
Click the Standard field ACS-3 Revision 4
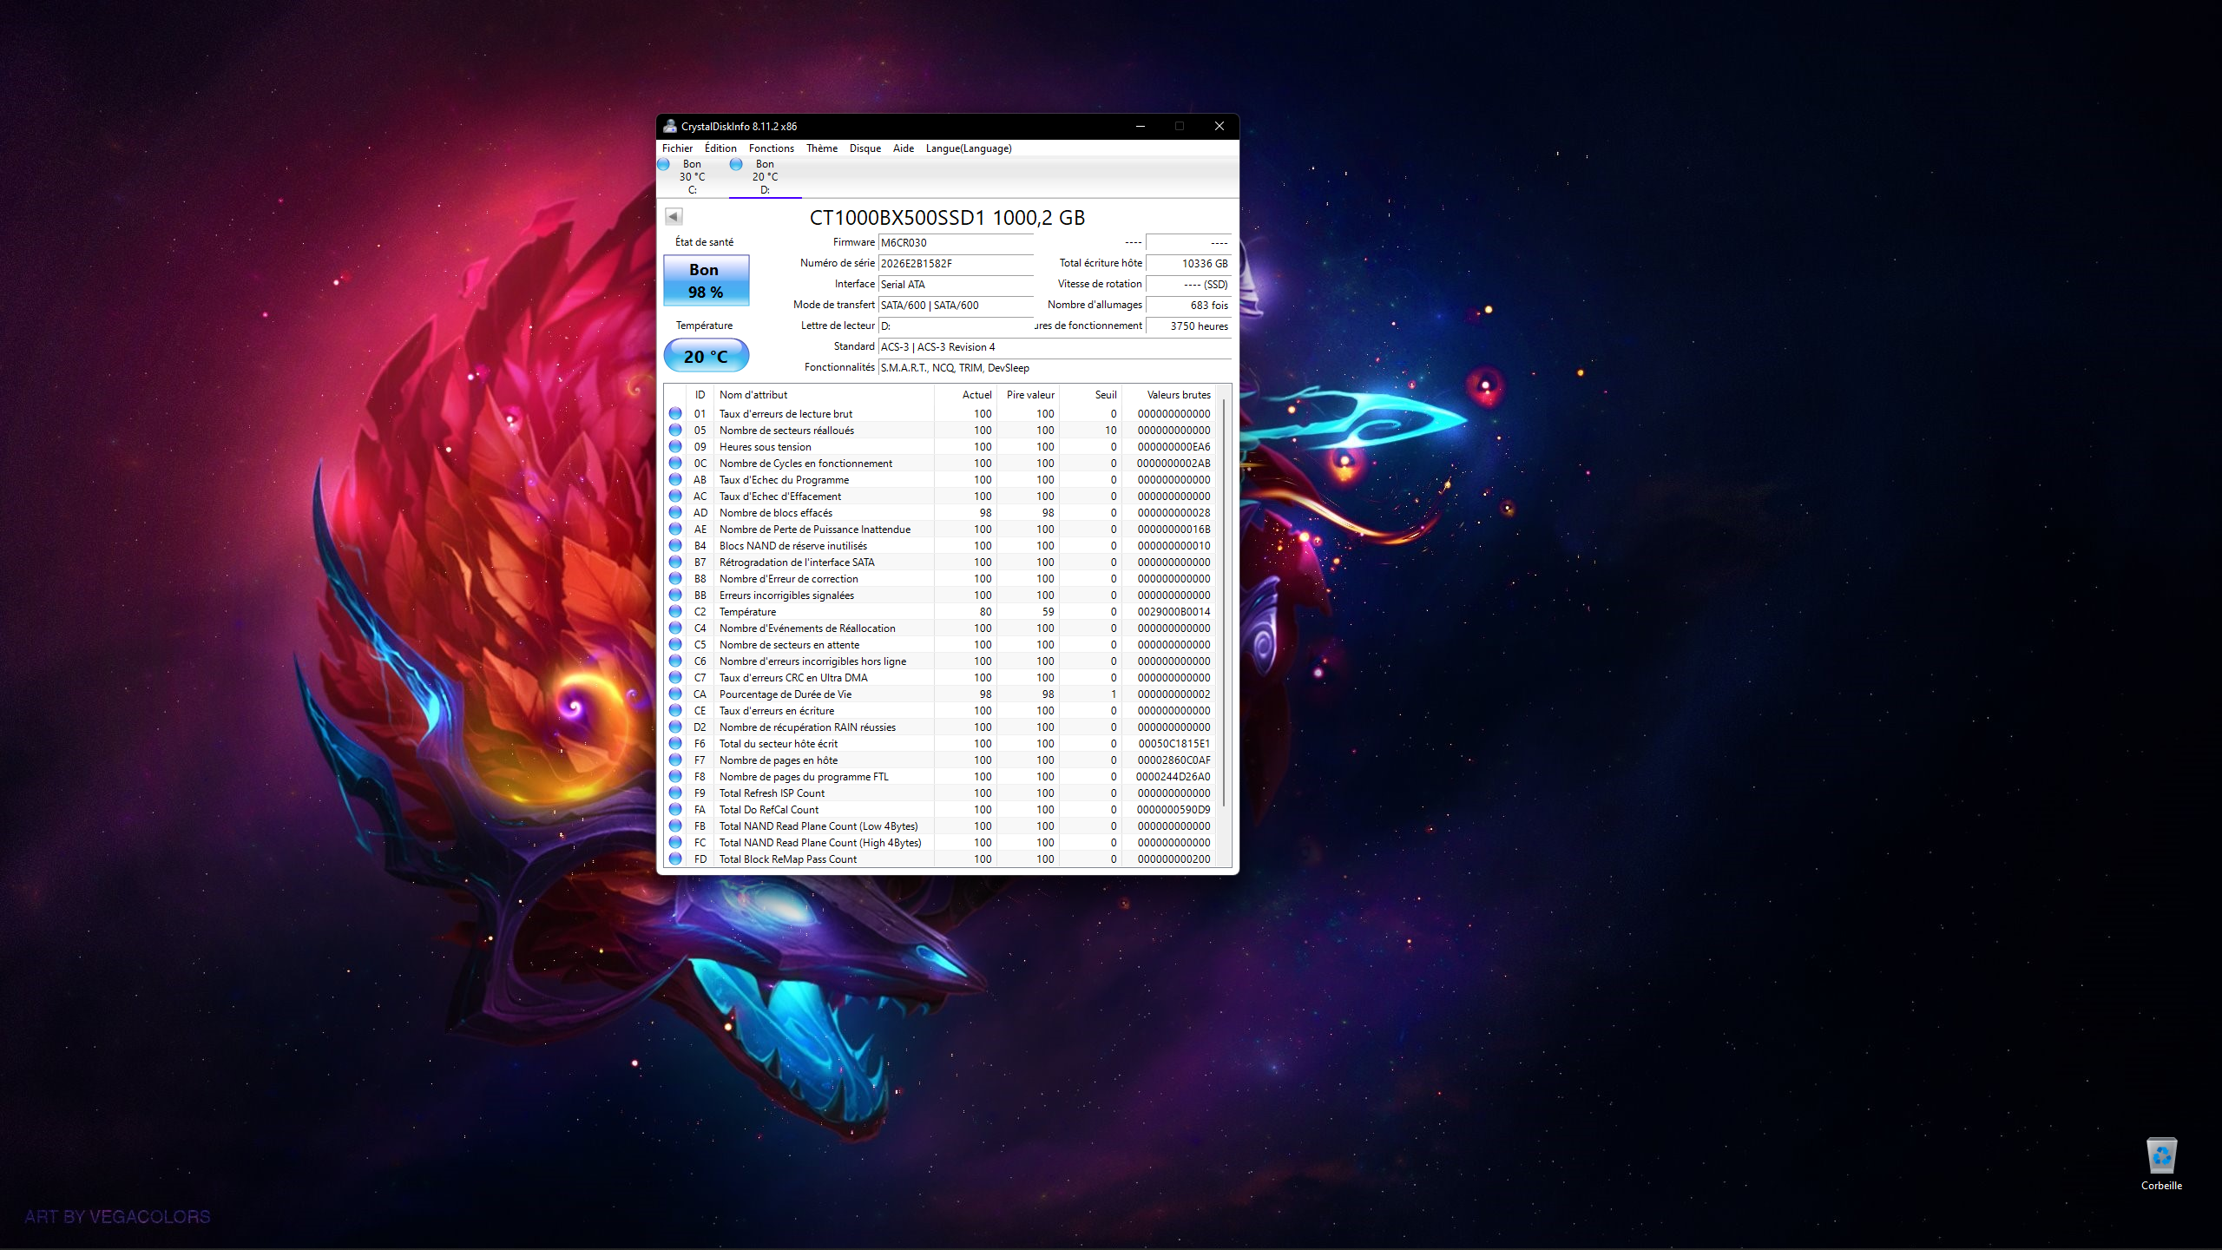tap(1055, 346)
